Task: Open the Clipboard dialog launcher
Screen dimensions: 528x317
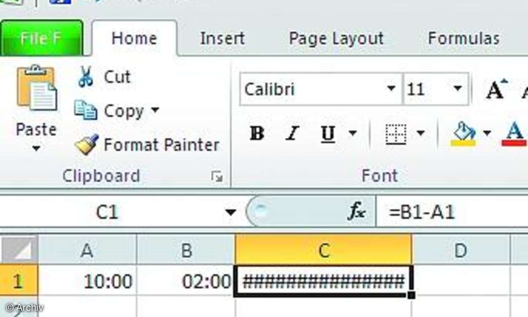Action: click(216, 177)
